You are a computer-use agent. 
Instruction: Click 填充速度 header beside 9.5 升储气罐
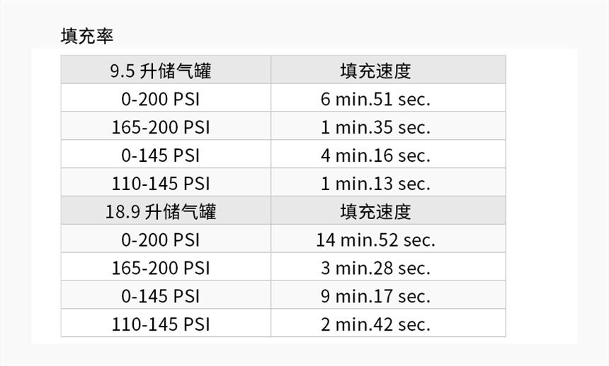click(375, 71)
